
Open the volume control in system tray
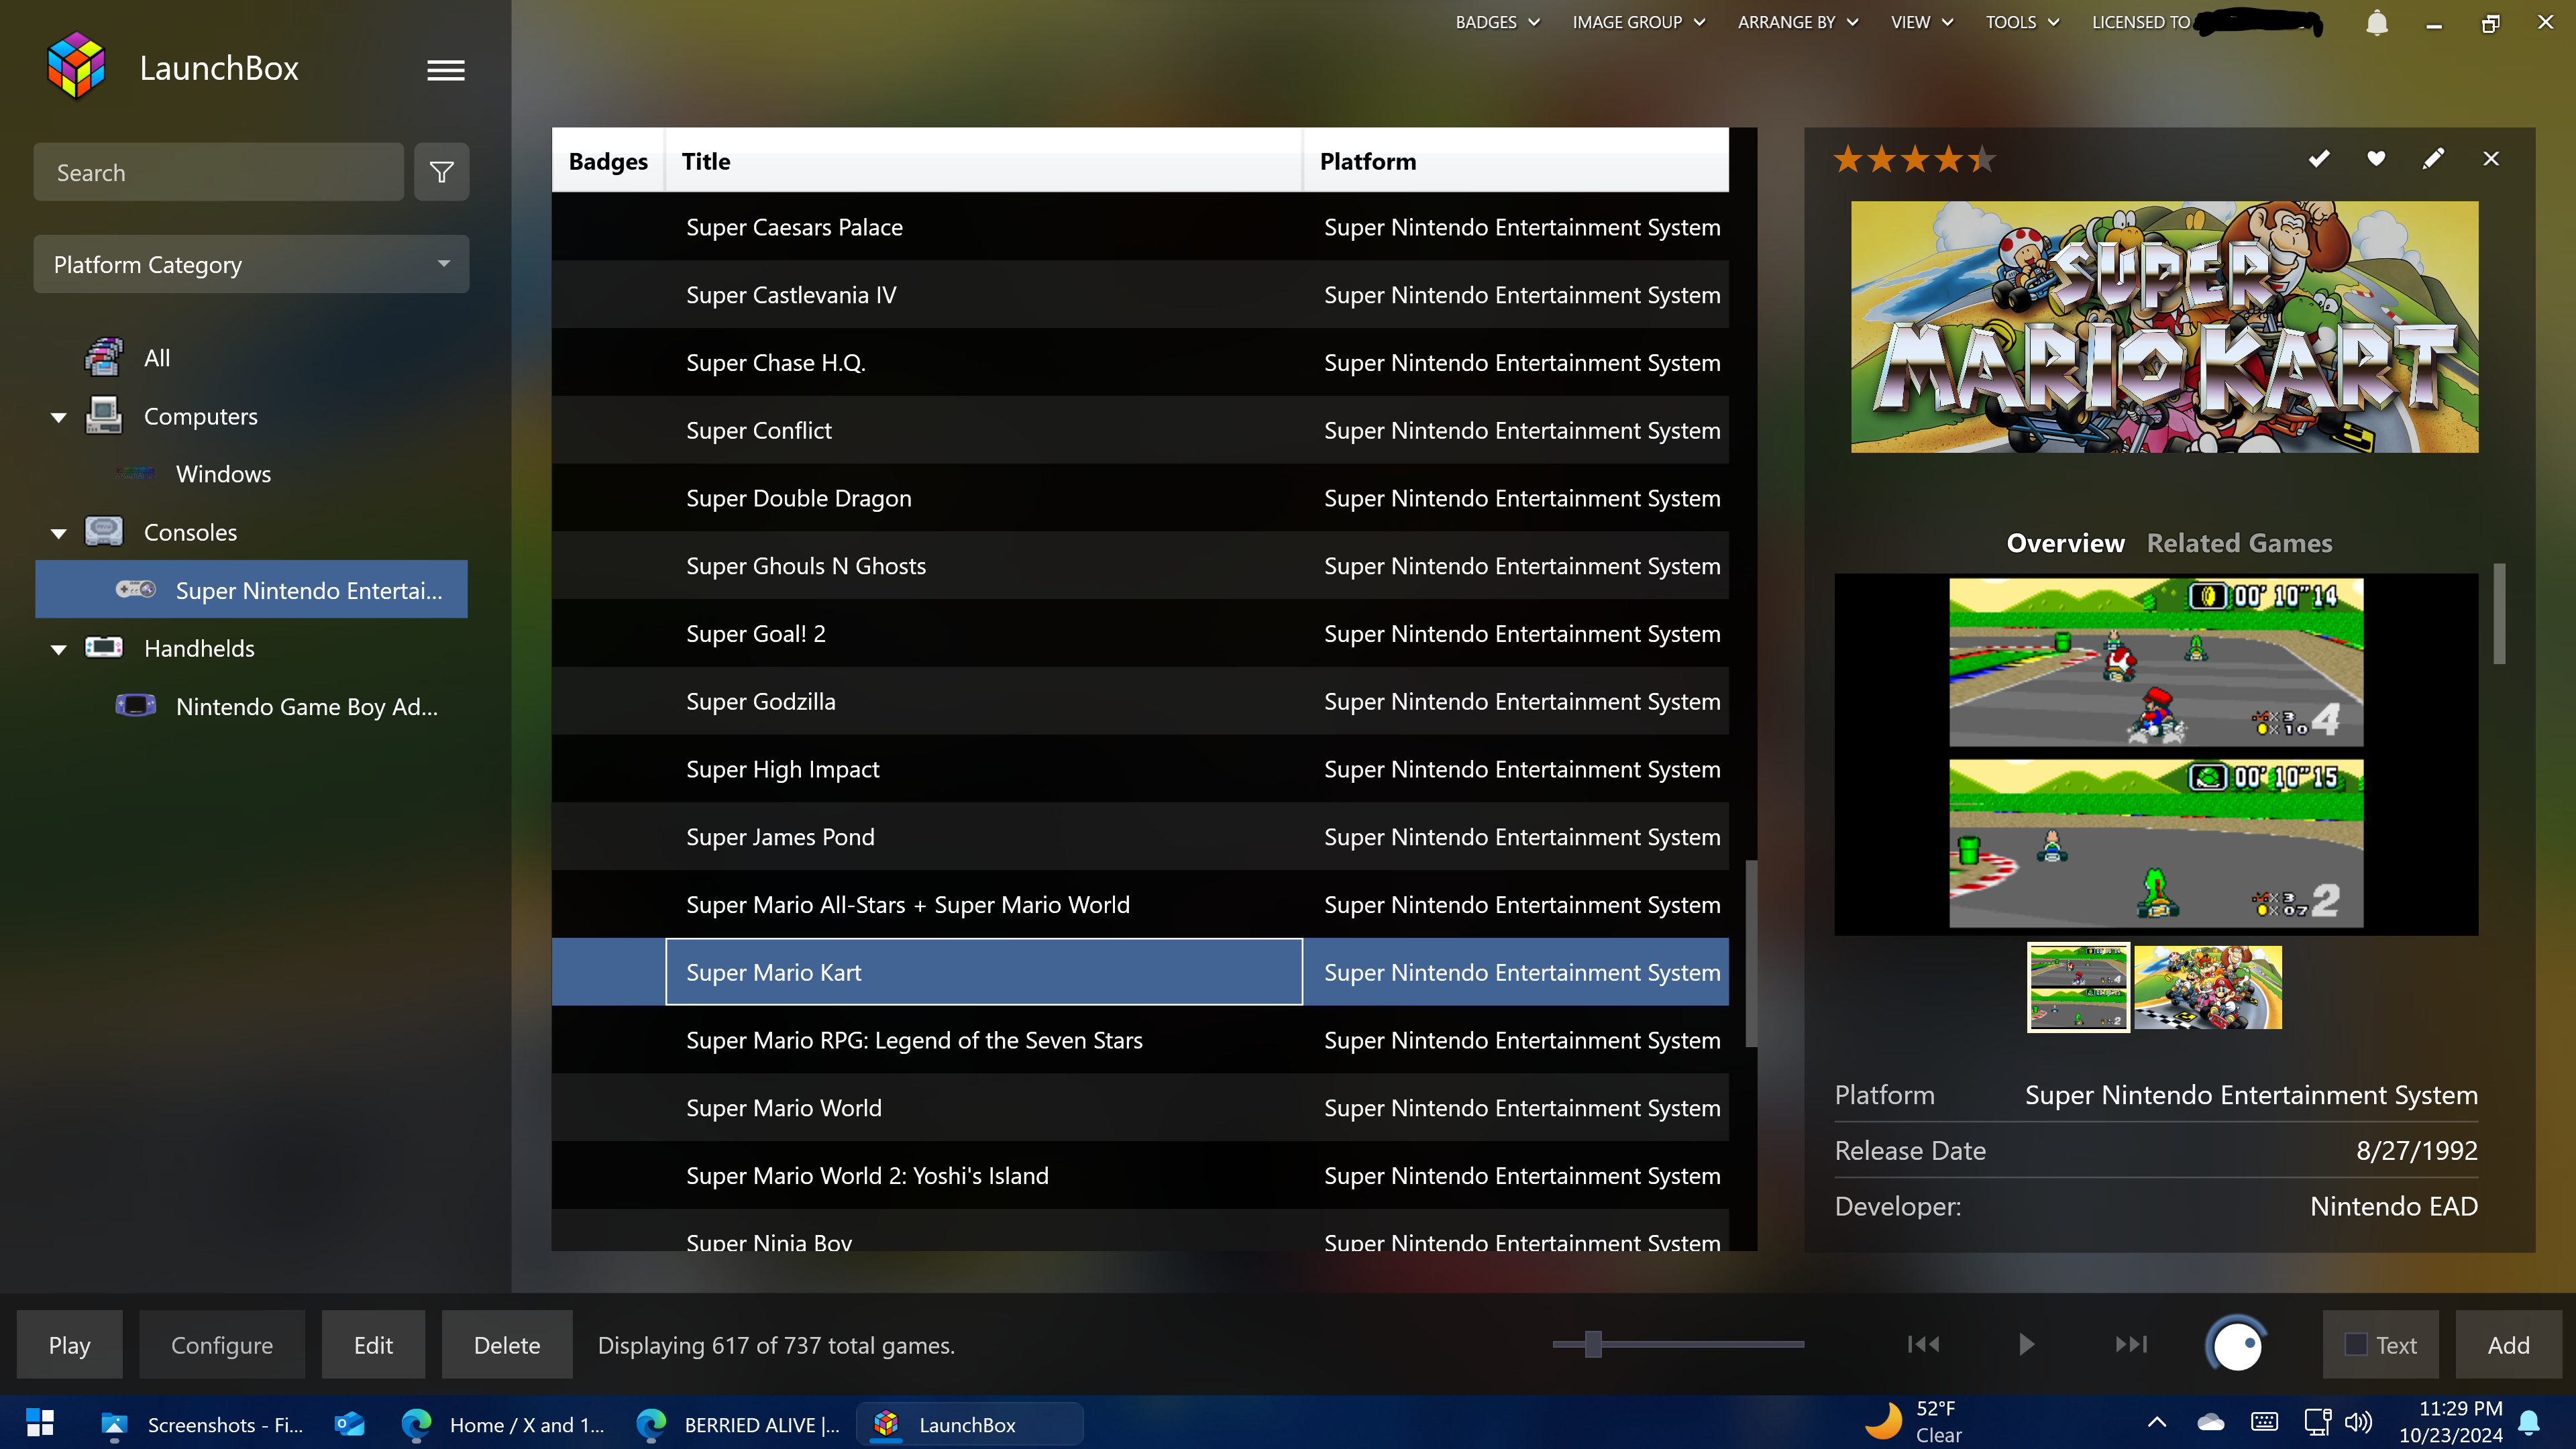[x=2357, y=1422]
